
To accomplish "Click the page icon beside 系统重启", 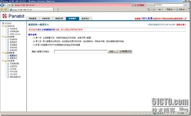I will [8, 45].
